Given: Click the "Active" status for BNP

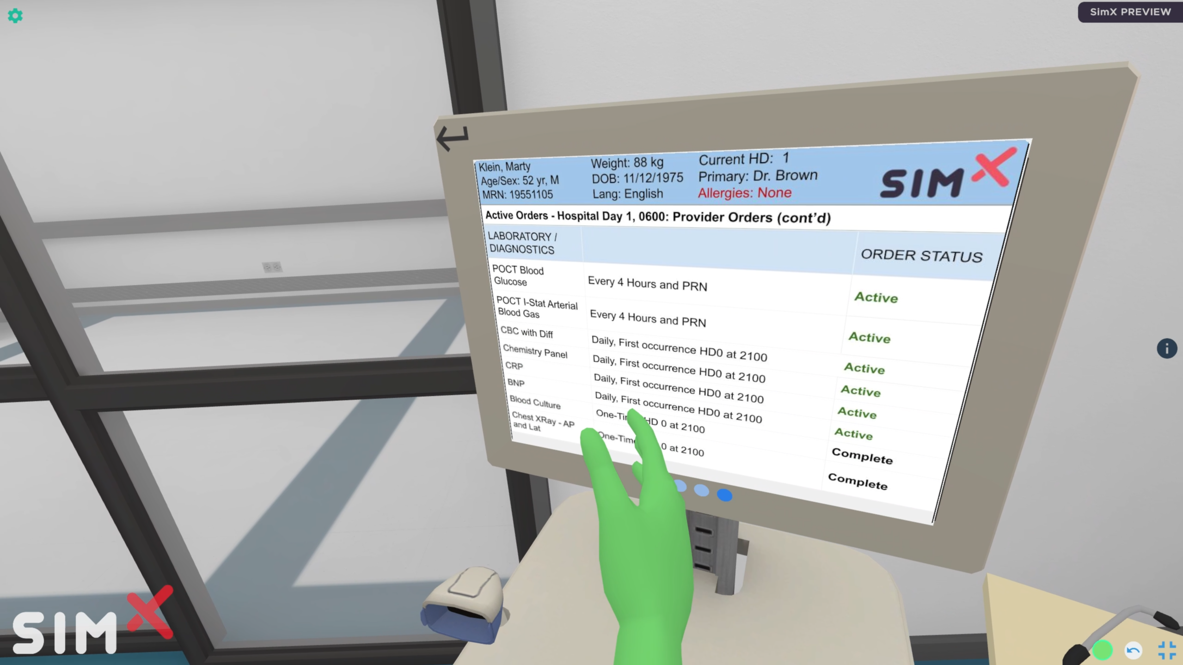Looking at the screenshot, I should 853,433.
